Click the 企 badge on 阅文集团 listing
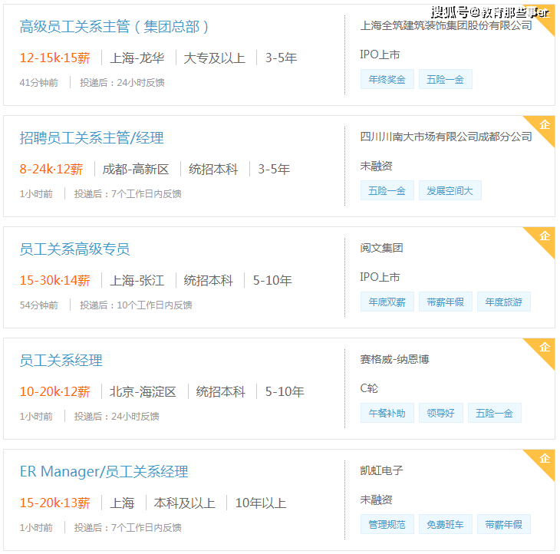This screenshot has height=554, width=560. 544,236
